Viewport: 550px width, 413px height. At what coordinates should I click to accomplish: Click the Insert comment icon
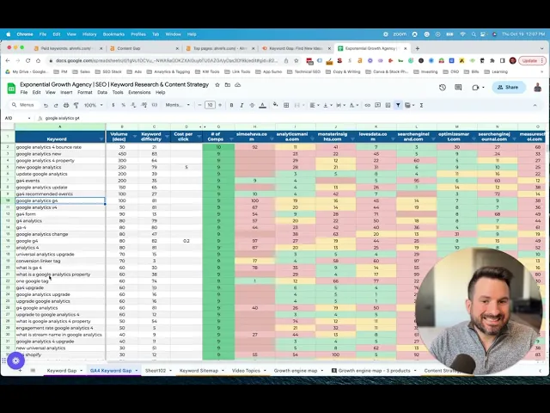[377, 105]
